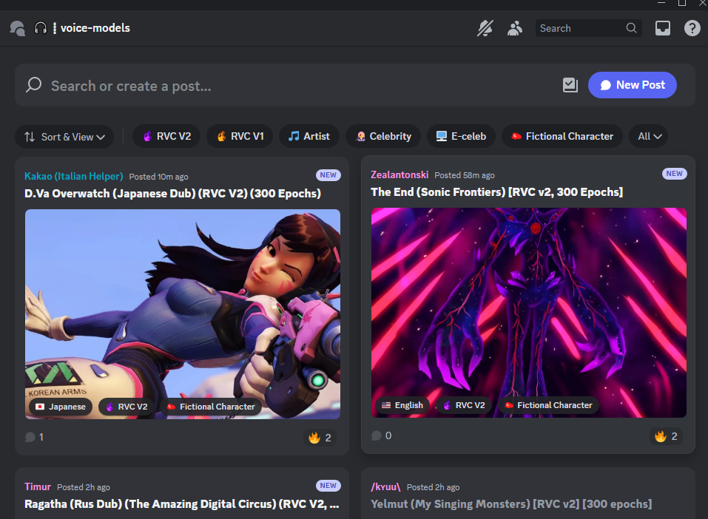
Task: Filter by the RVC V2 tag
Action: 166,136
